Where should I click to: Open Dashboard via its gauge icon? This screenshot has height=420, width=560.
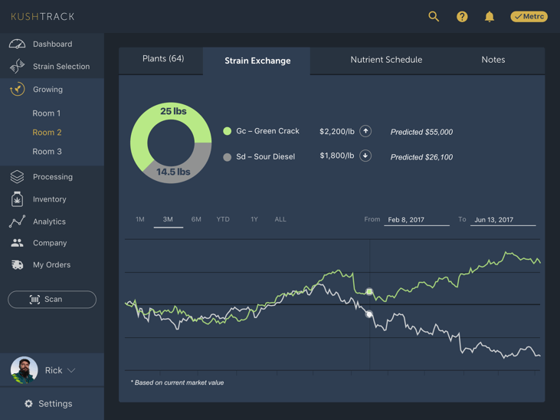[17, 44]
